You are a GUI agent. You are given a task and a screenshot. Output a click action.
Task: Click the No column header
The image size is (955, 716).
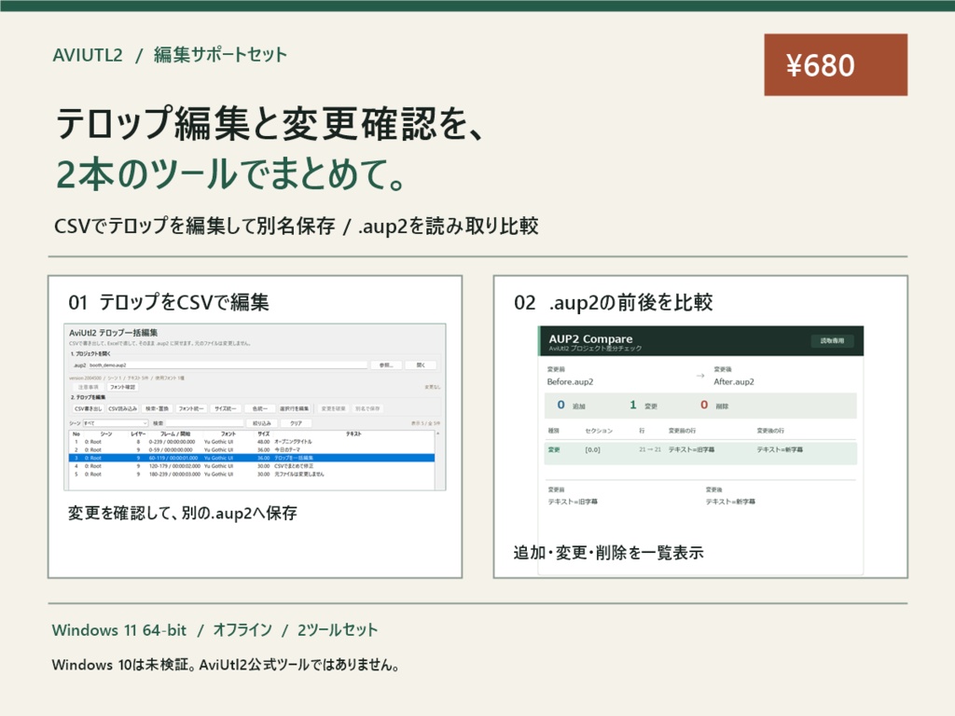point(76,434)
